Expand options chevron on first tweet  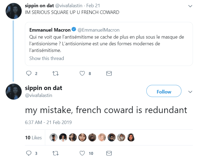(x=190, y=6)
